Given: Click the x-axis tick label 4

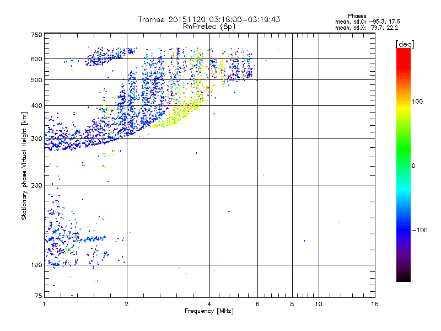Looking at the screenshot, I should pos(209,304).
